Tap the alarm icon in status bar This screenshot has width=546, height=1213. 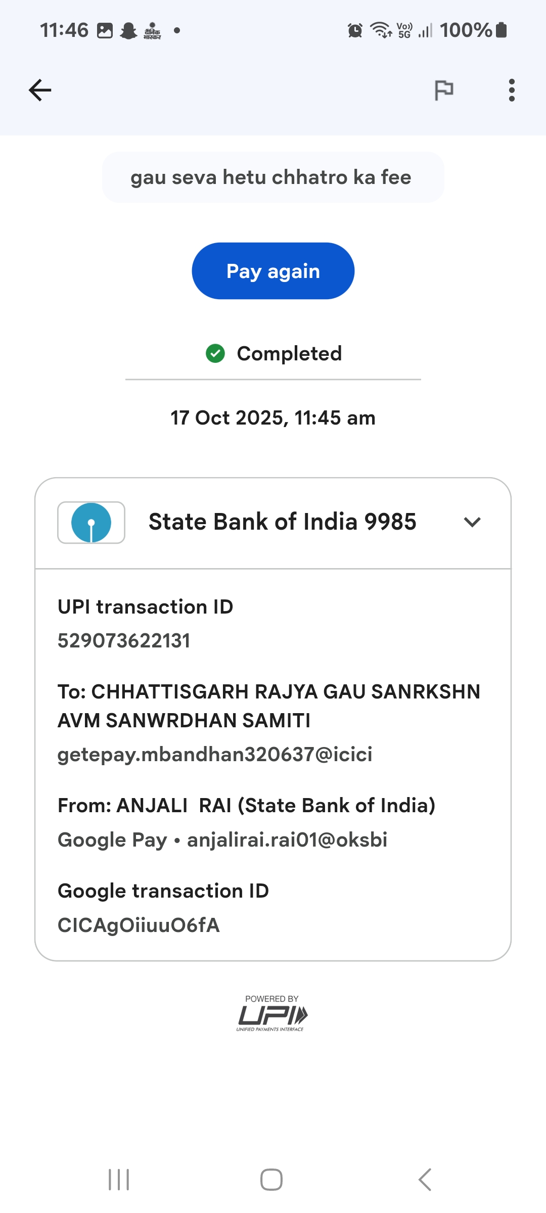point(355,30)
